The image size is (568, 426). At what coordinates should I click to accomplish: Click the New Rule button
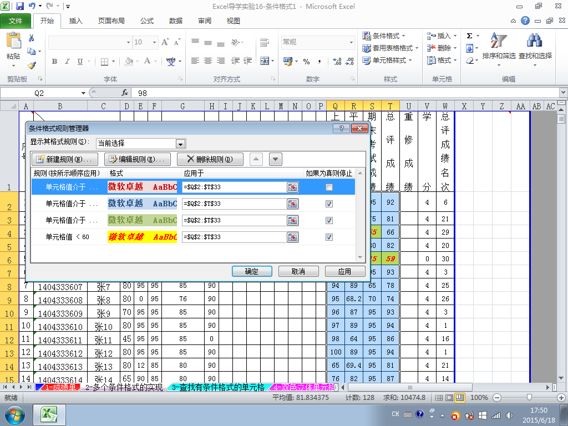65,159
